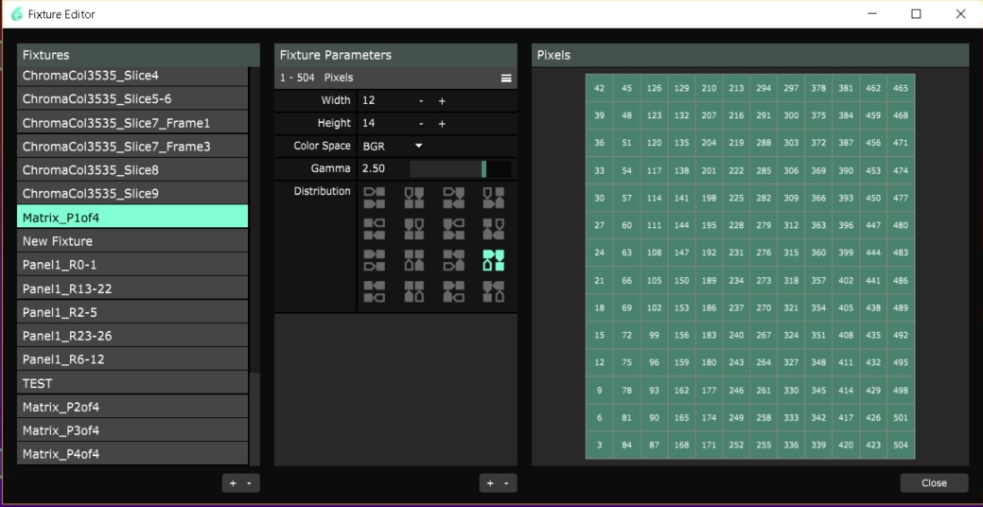Image resolution: width=983 pixels, height=507 pixels.
Task: Select last distribution icon in bottom row
Action: 493,291
